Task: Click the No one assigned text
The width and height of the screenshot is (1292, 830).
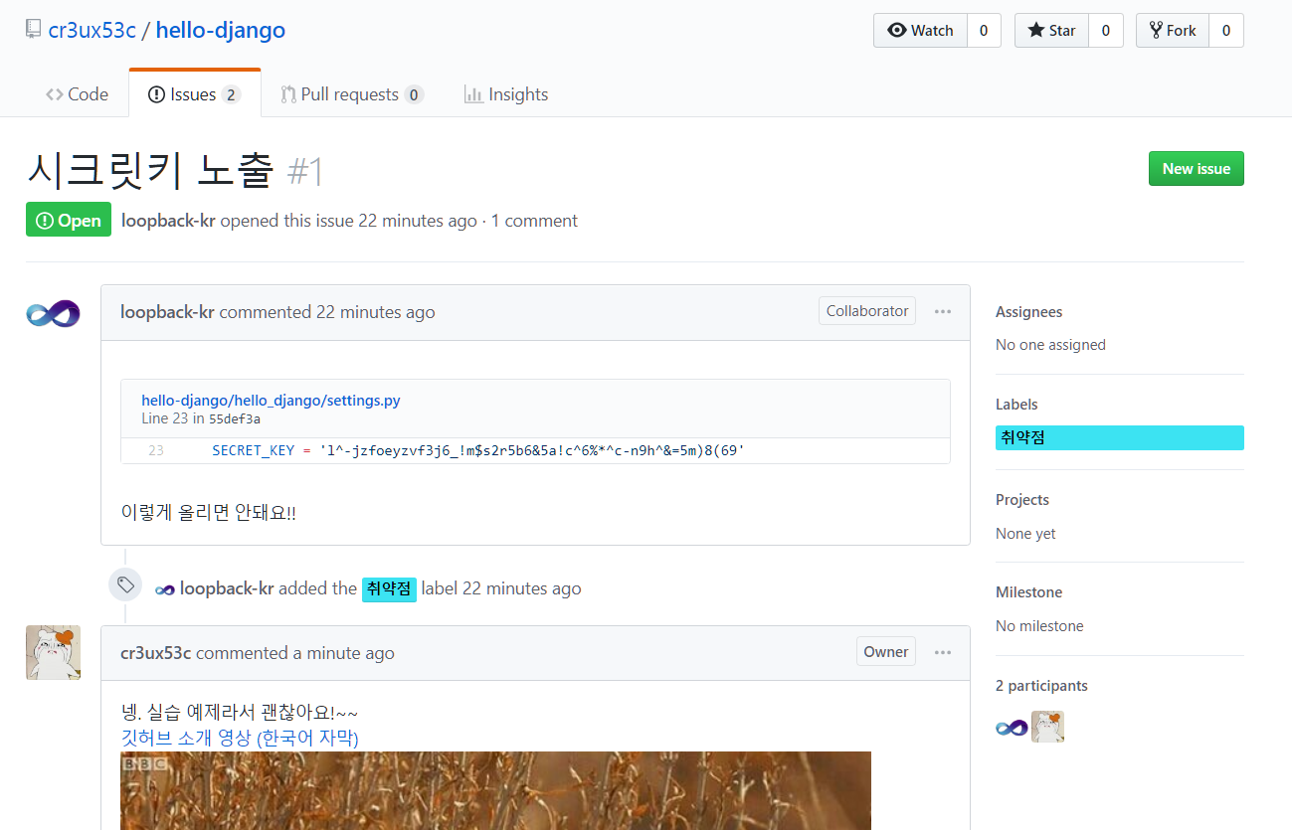Action: [1050, 345]
